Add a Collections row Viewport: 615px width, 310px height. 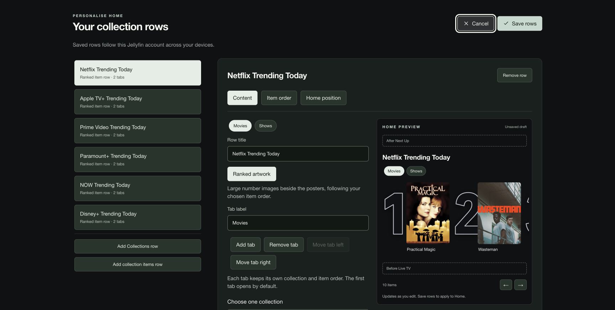coord(138,246)
